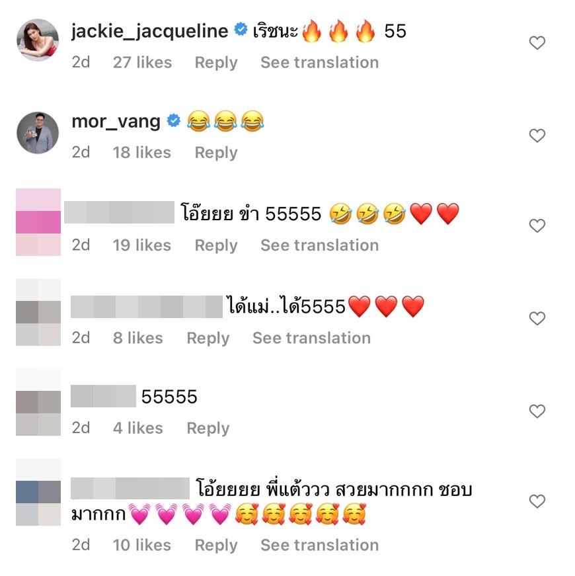The image size is (575, 576).
Task: Reply to the 55555 comment with 4 likes
Action: tap(208, 429)
